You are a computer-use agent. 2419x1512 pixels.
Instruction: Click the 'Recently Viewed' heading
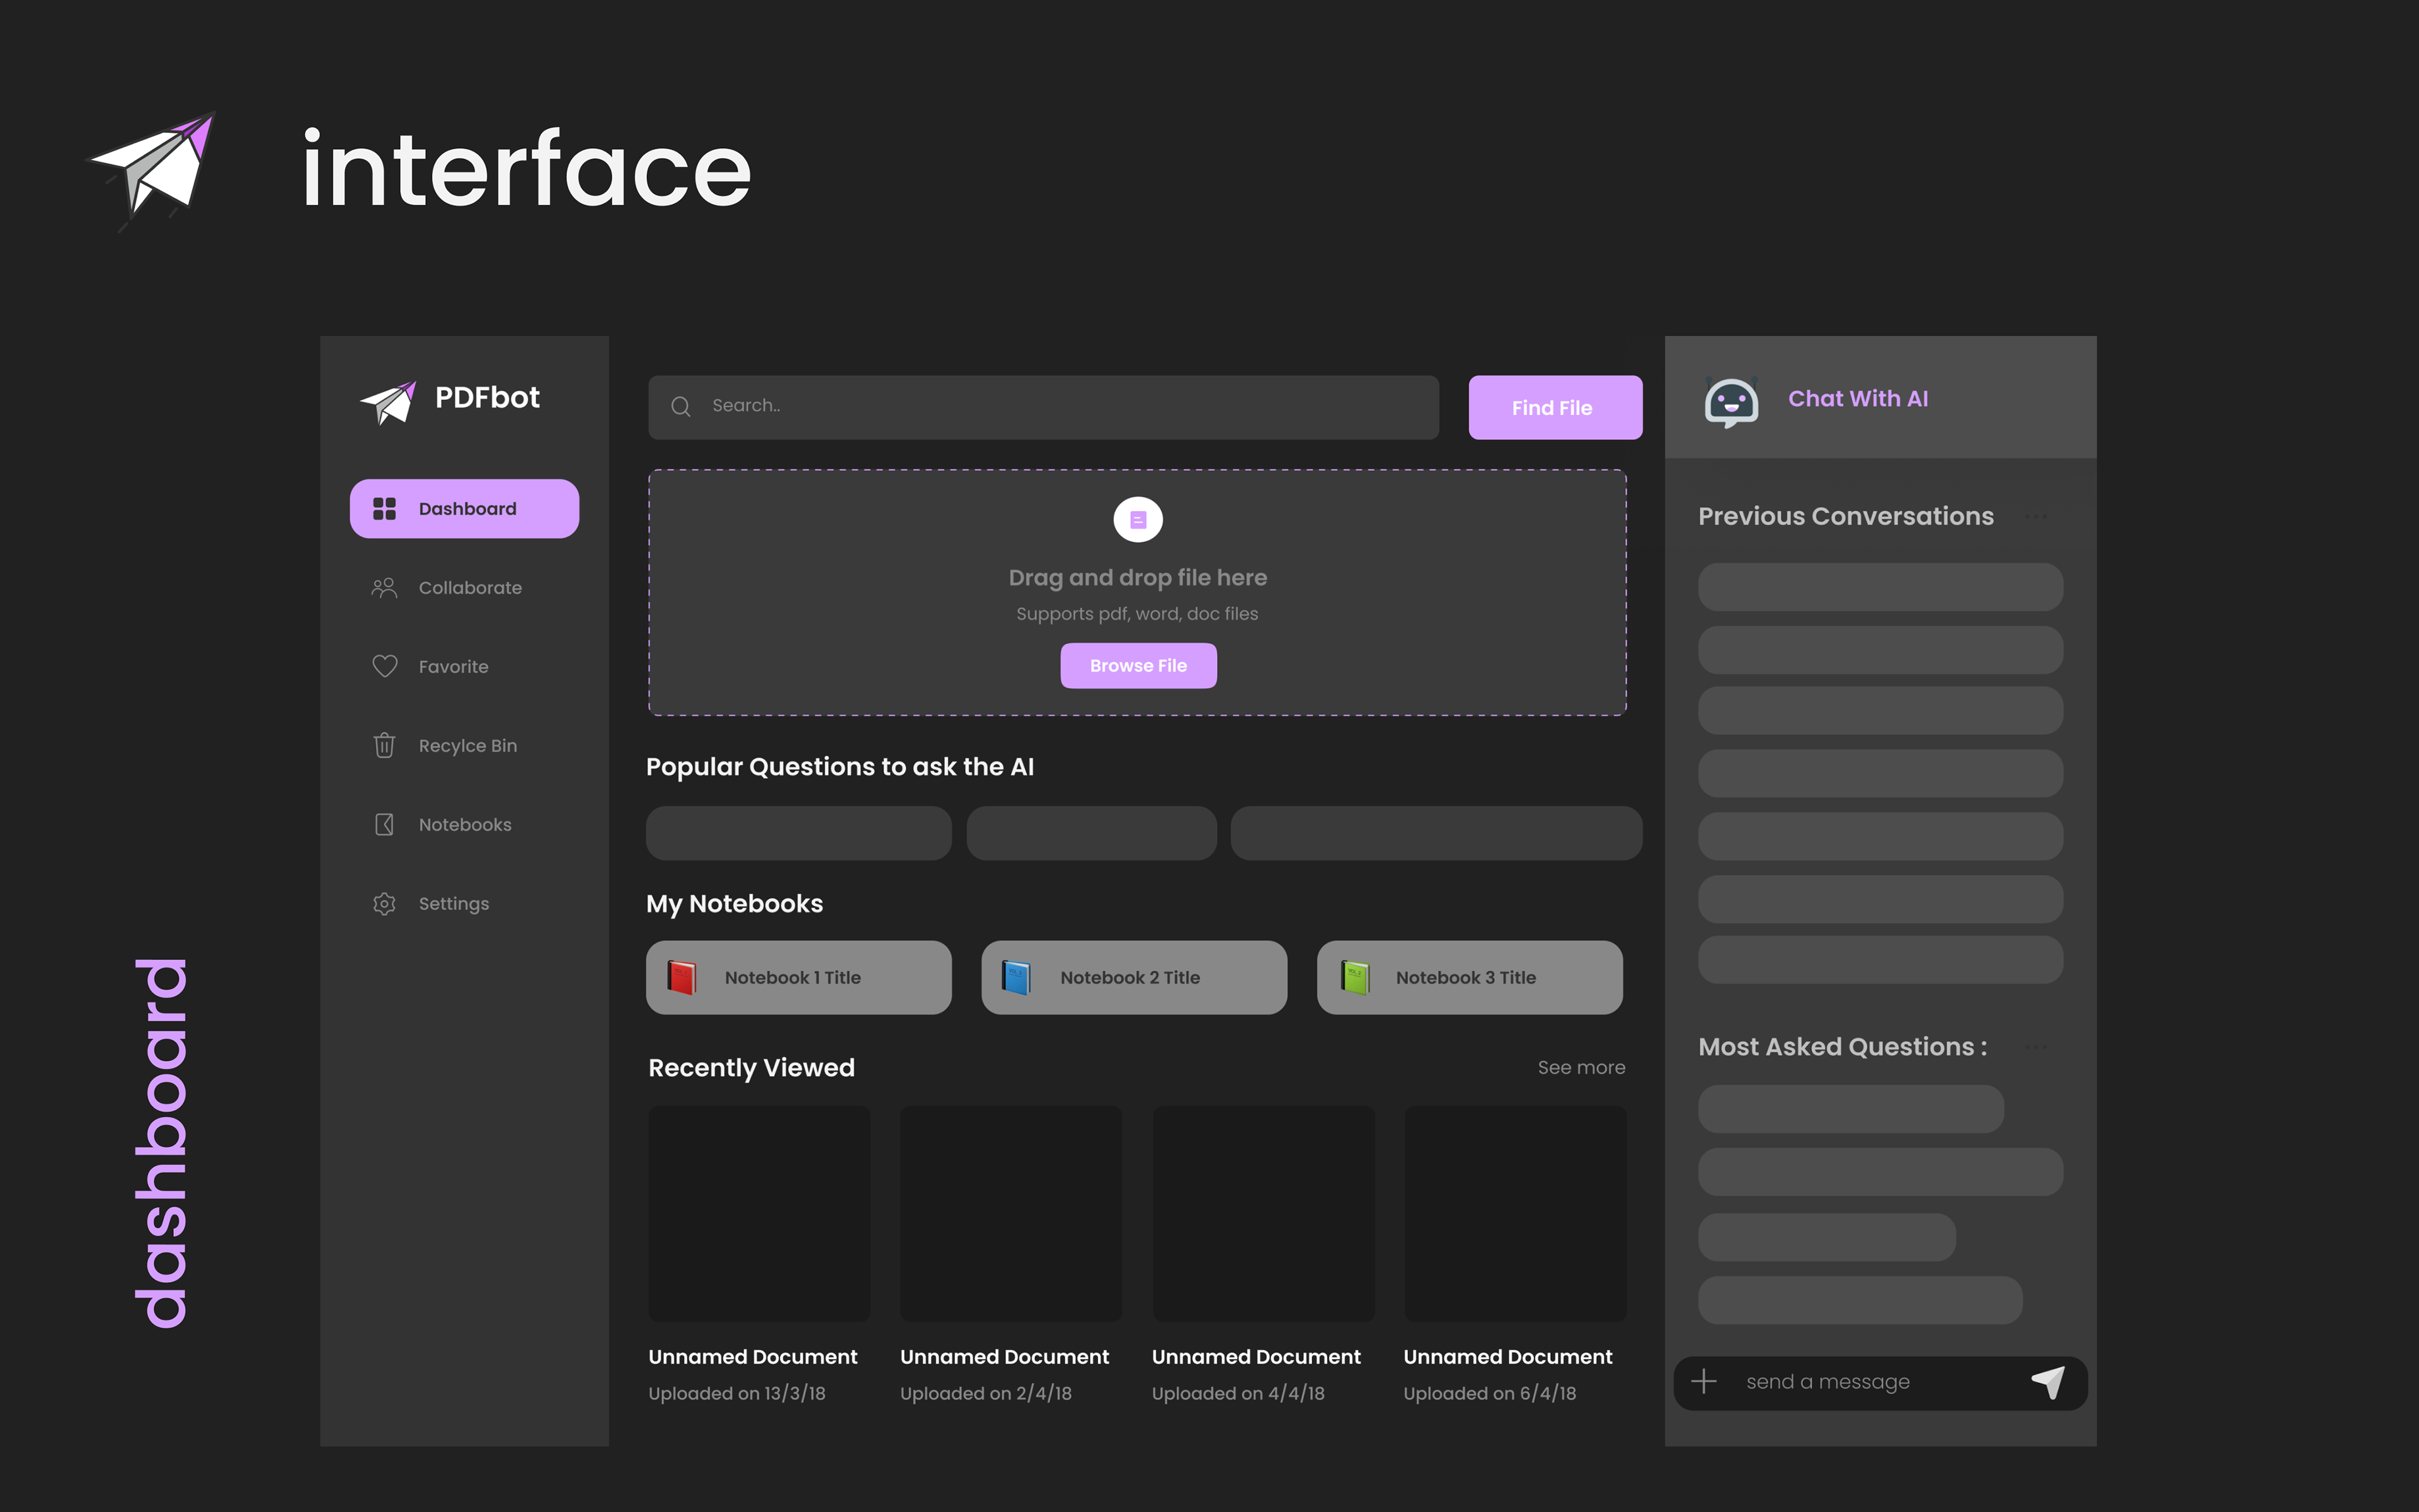coord(752,1068)
